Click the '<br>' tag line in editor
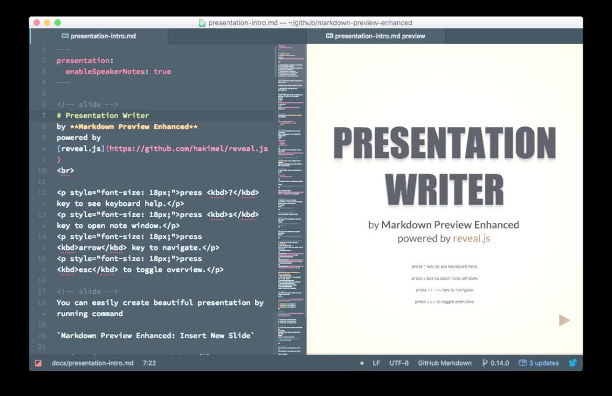The width and height of the screenshot is (612, 396). tap(65, 171)
